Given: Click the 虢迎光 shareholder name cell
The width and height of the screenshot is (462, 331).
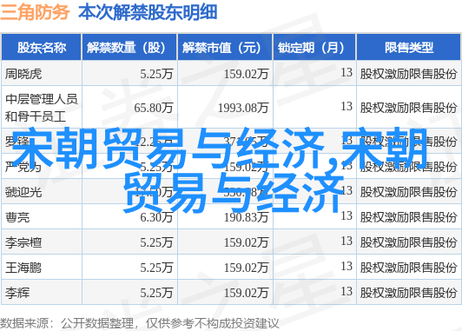Looking at the screenshot, I should click(x=42, y=192).
